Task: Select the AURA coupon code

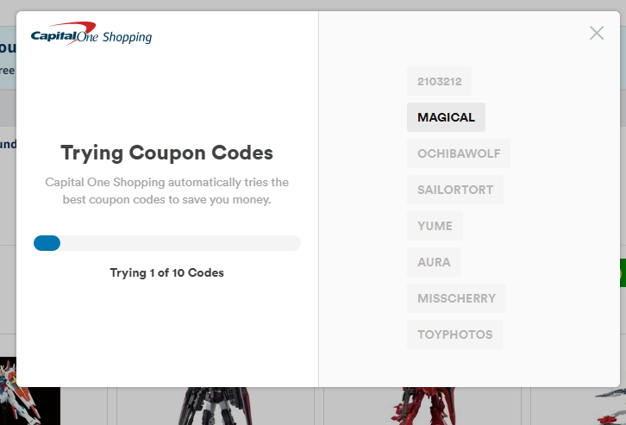Action: coord(434,262)
